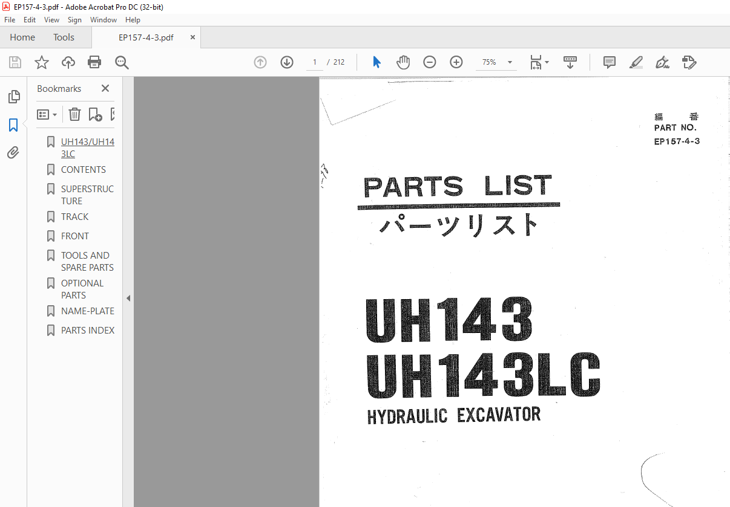The height and width of the screenshot is (507, 730).
Task: Open UH143/UH143LC bookmark
Action: click(88, 148)
